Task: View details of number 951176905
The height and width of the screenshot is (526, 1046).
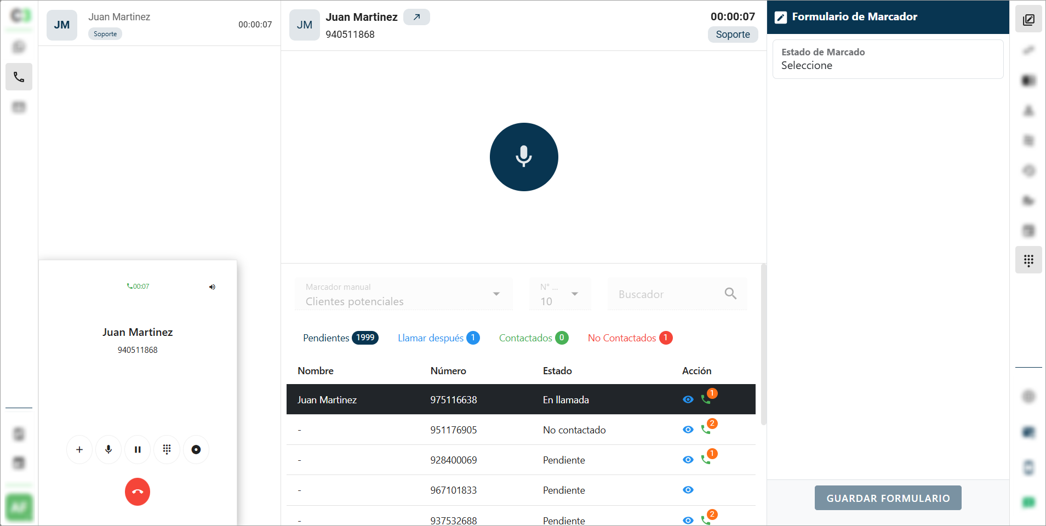Action: [688, 430]
